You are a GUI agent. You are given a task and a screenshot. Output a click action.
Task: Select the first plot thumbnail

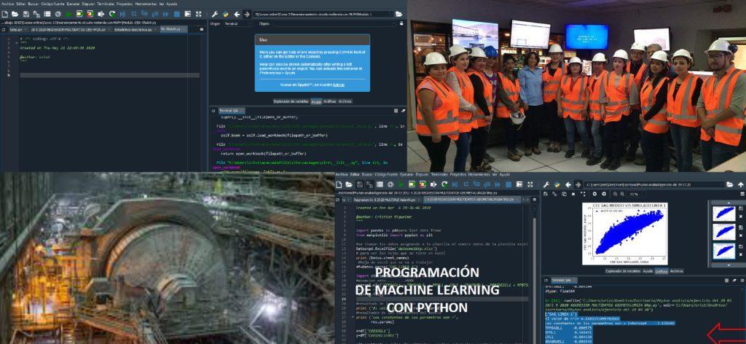point(723,213)
